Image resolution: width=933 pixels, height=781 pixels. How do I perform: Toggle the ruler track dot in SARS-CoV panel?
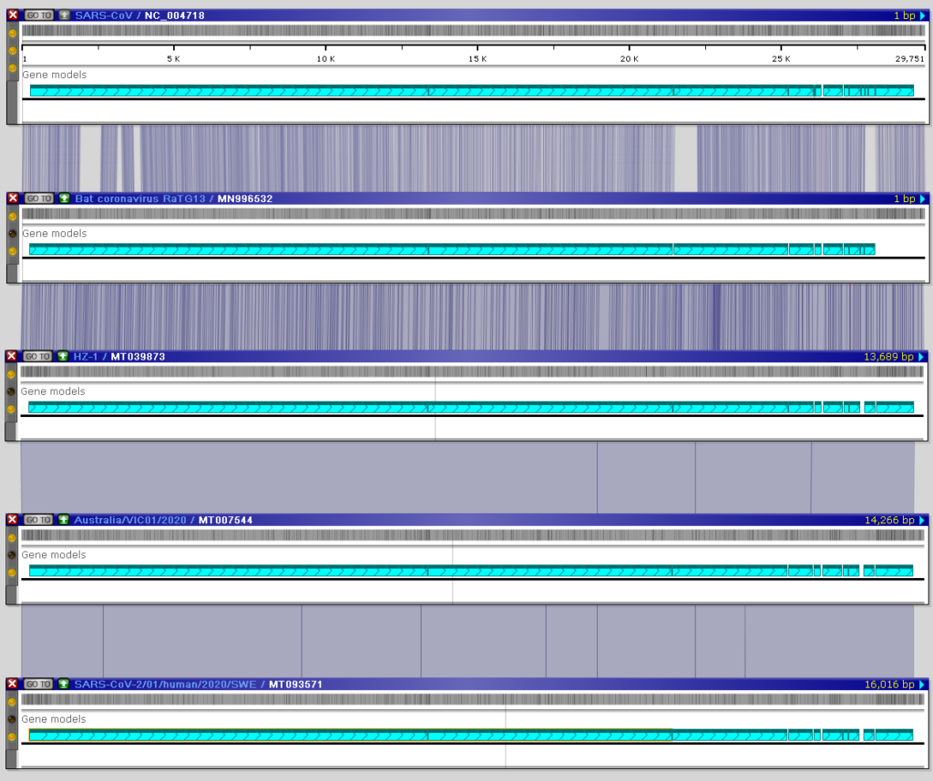pyautogui.click(x=13, y=51)
